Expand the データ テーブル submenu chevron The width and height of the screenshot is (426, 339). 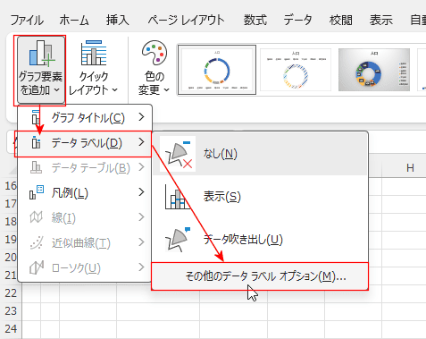click(141, 167)
